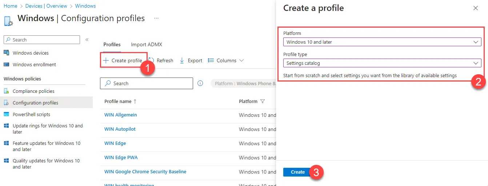
Task: Open Quality updates for Windows 10 and later
Action: 46,164
